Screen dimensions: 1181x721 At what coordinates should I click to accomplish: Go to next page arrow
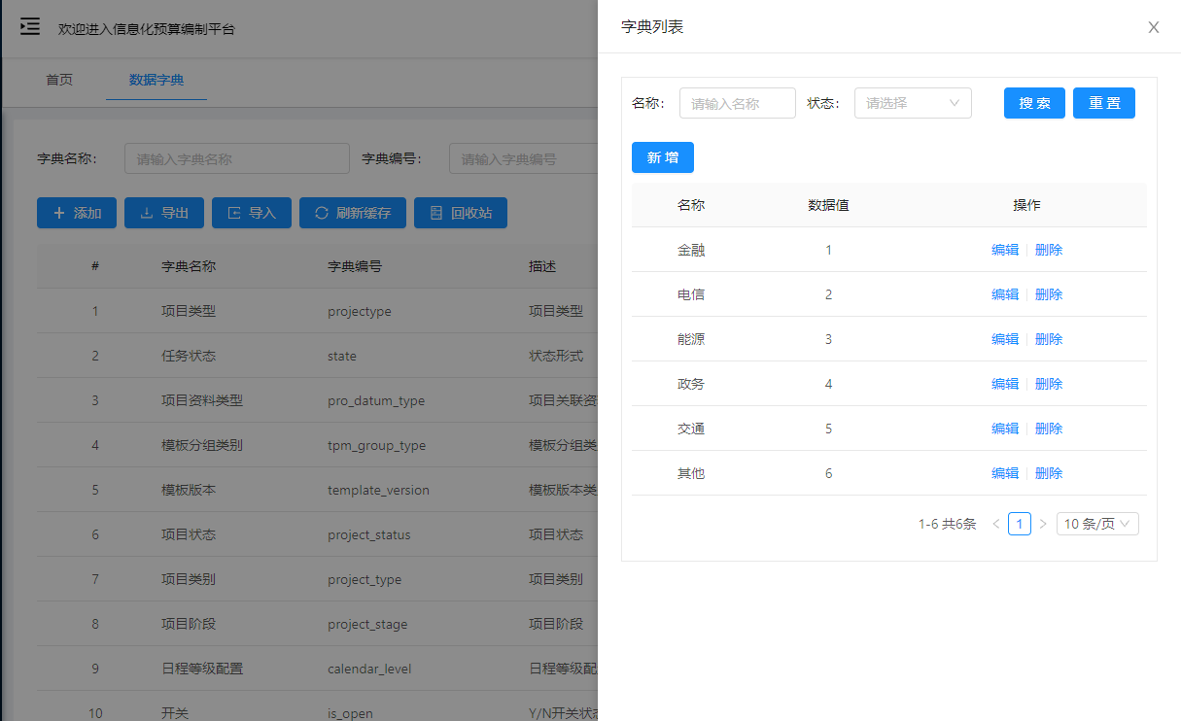pos(1043,524)
